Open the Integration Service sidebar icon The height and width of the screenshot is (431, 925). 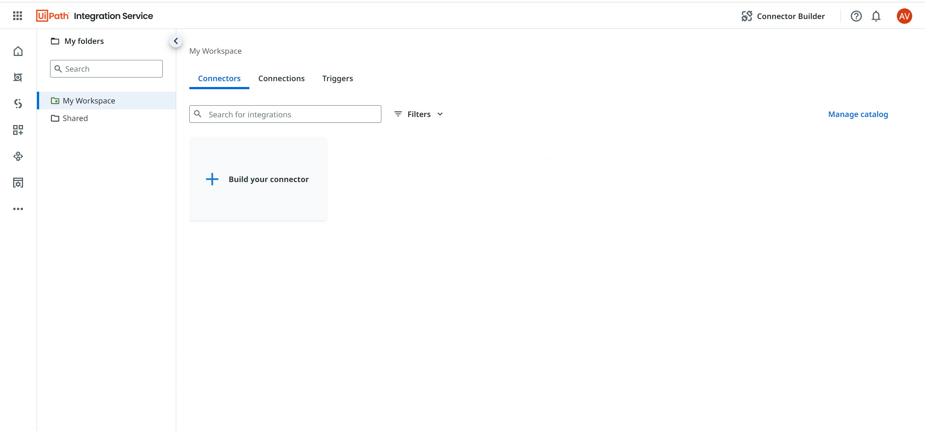(x=18, y=104)
